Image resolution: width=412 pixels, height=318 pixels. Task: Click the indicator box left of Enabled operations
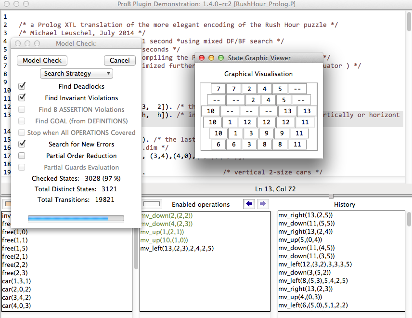pyautogui.click(x=152, y=204)
